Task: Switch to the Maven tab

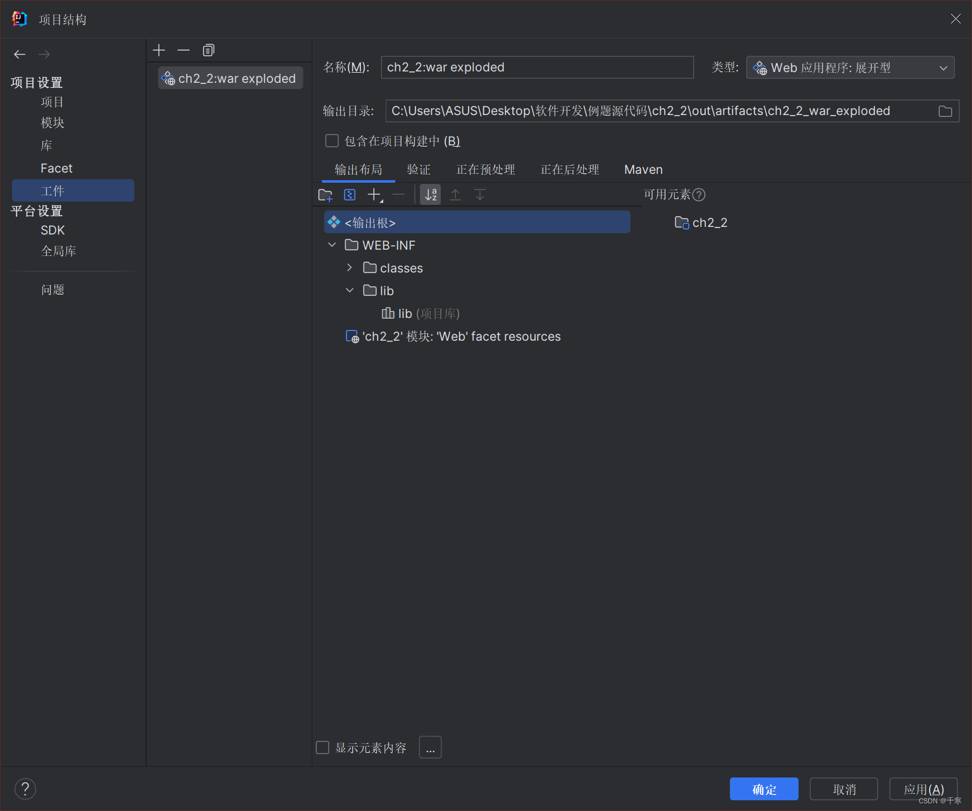Action: click(x=643, y=169)
